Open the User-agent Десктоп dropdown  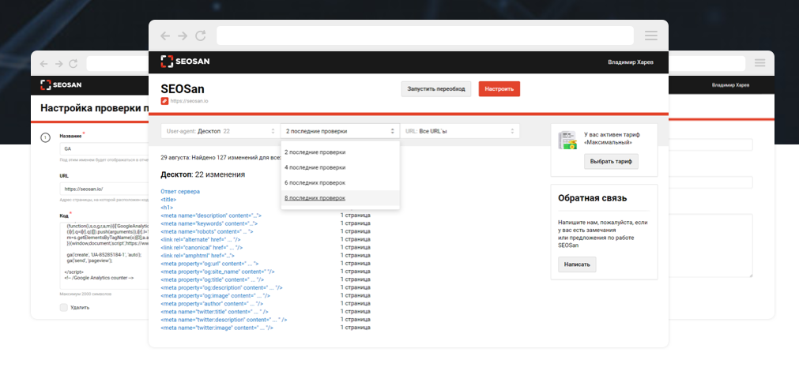[x=220, y=131]
